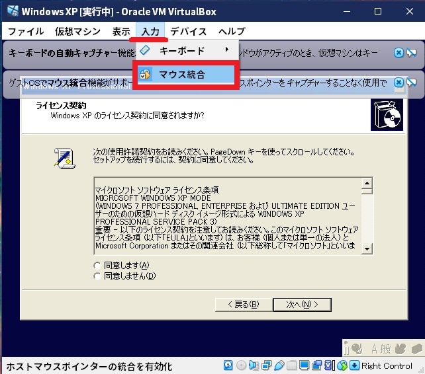Expand the キーボード submenu arrow
Screen dimensions: 425x374
pyautogui.click(x=227, y=50)
